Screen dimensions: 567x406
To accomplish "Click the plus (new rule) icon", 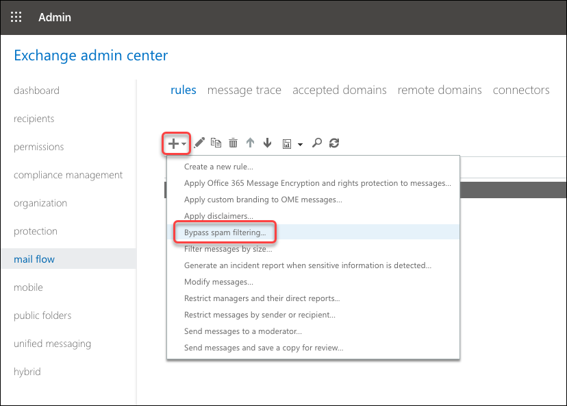I will 174,143.
